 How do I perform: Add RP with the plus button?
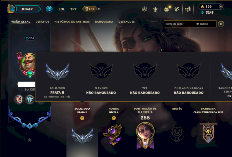tap(221, 6)
